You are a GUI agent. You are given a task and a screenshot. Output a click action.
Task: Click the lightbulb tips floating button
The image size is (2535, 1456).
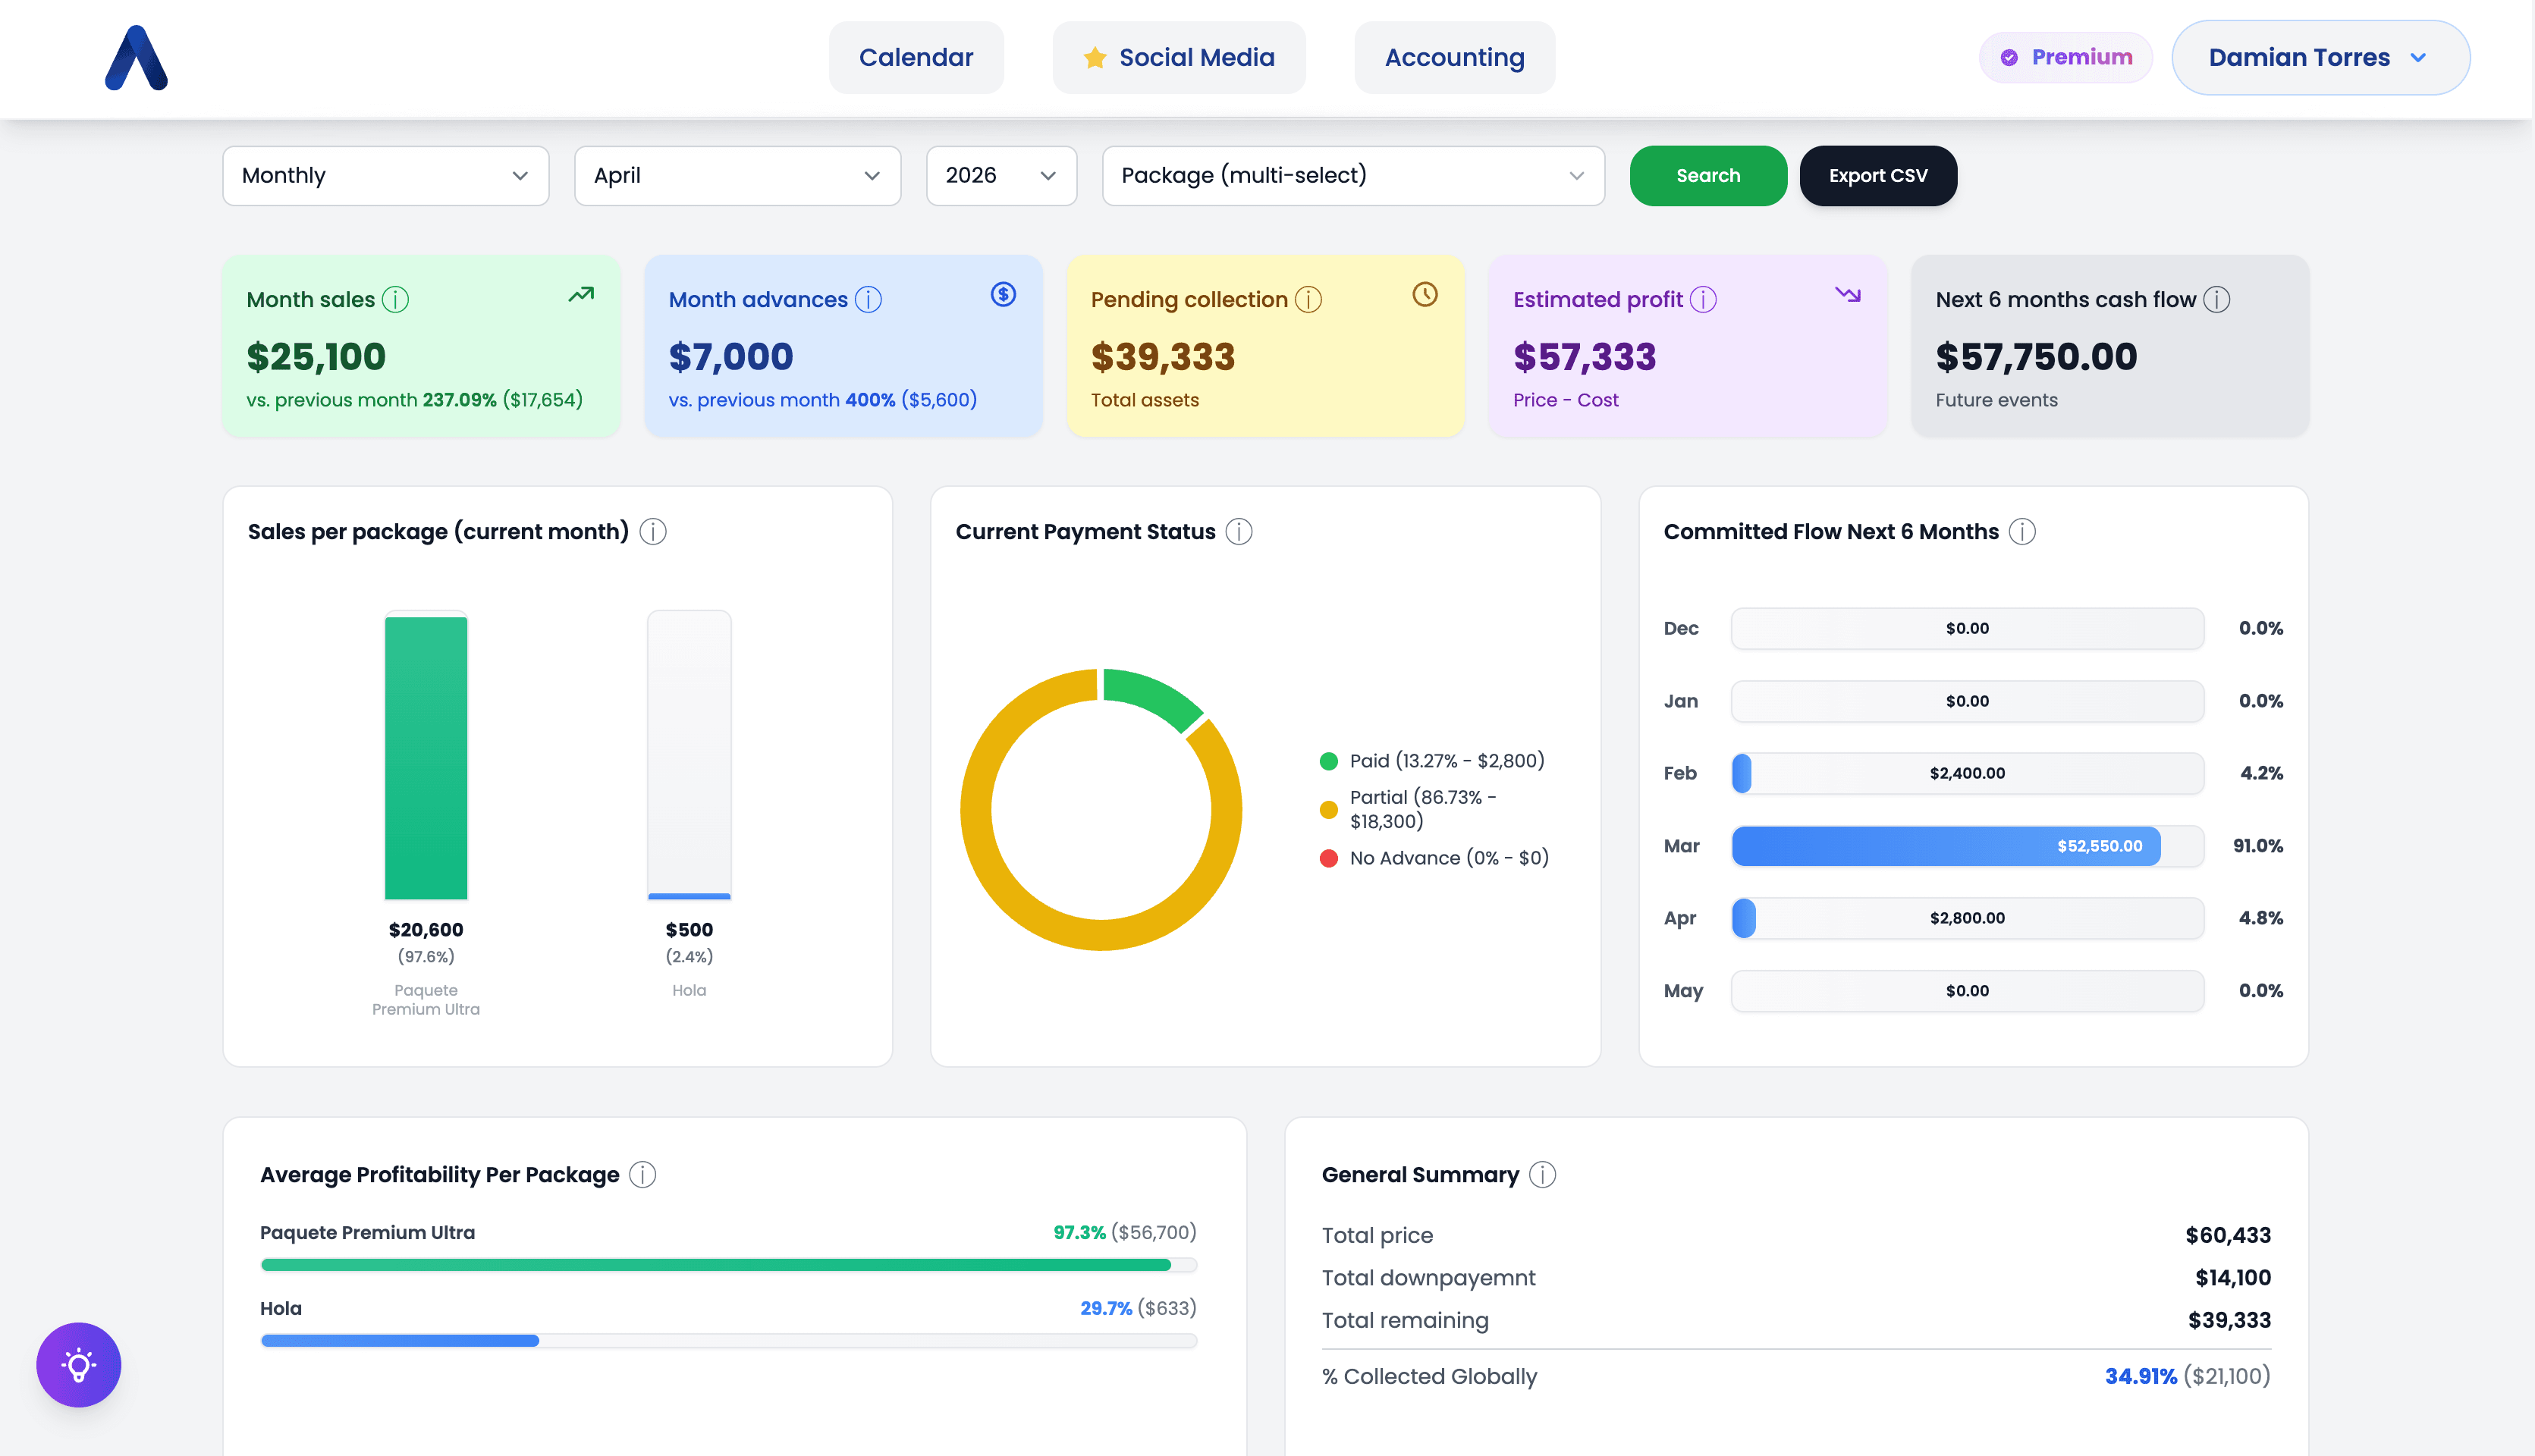[79, 1364]
